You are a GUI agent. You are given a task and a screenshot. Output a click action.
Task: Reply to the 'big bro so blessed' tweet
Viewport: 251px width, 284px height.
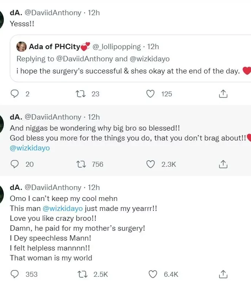(15, 164)
